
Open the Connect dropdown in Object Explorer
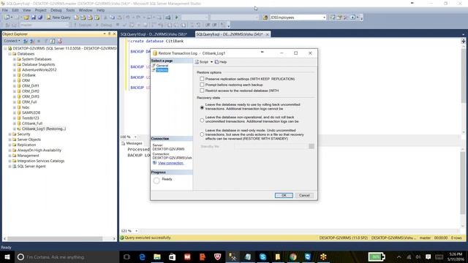12,41
